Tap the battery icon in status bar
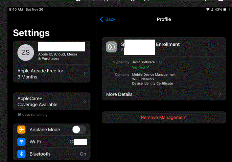This screenshot has width=232, height=162. [226, 9]
